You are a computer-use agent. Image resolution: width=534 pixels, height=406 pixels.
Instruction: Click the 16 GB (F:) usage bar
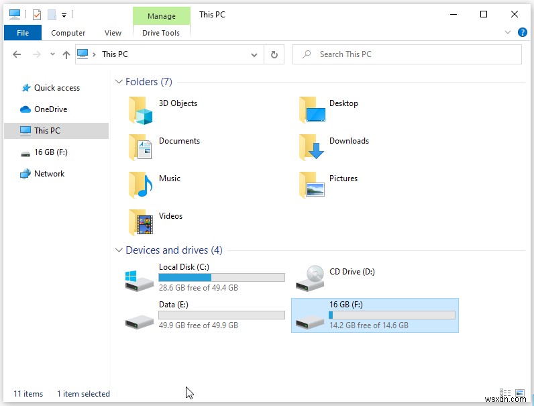392,315
